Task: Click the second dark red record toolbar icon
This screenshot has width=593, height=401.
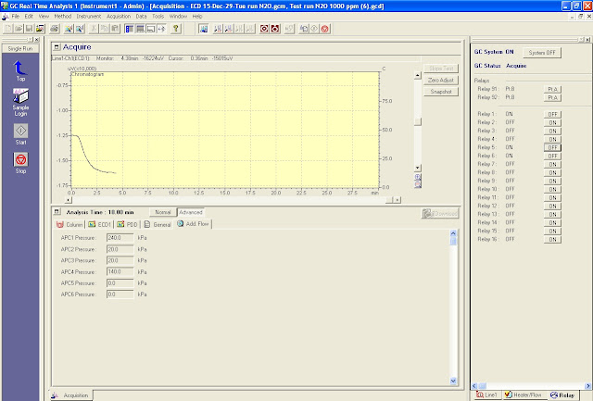Action: tap(275, 29)
